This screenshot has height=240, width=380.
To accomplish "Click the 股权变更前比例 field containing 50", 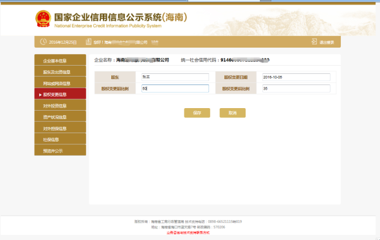I will (175, 89).
